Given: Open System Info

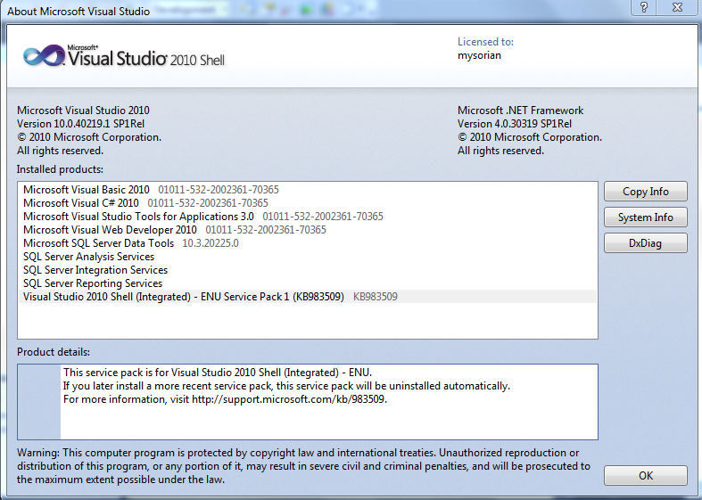Looking at the screenshot, I should tap(645, 217).
